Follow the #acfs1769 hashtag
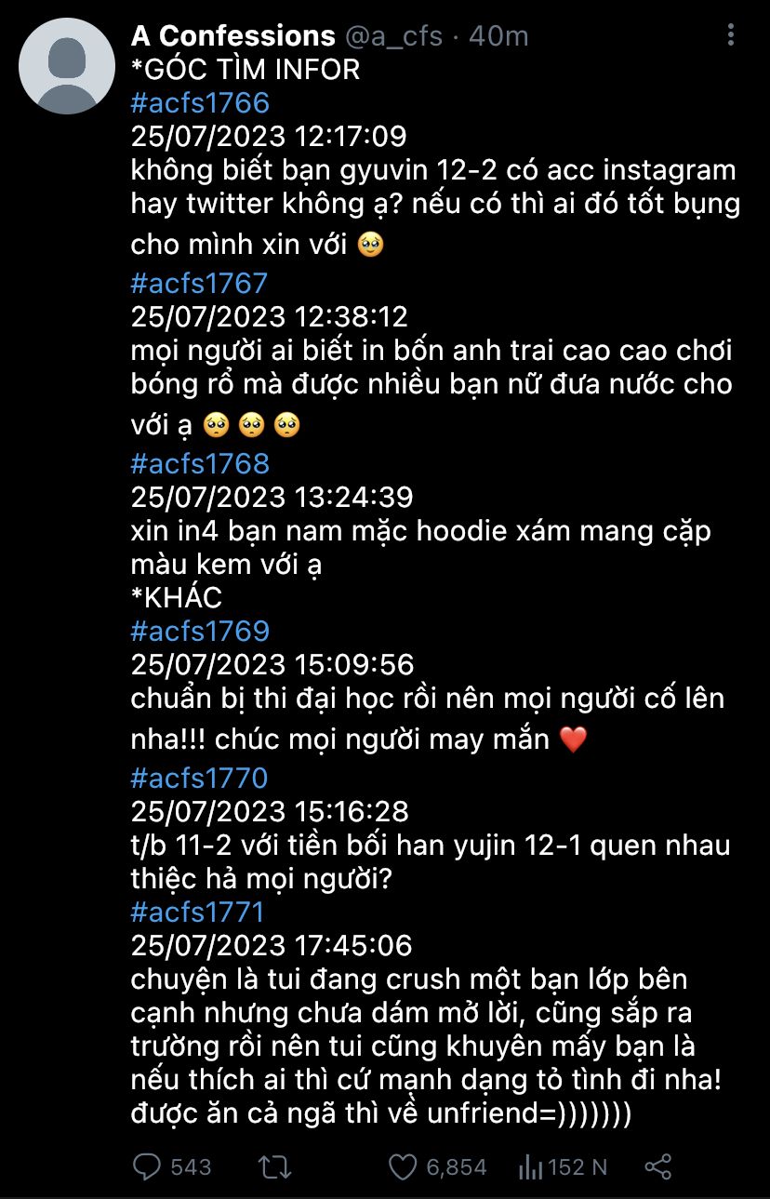Image resolution: width=770 pixels, height=1199 pixels. [200, 631]
